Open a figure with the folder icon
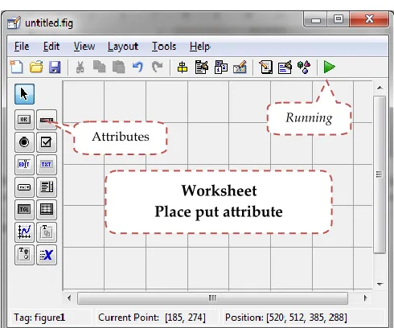The image size is (394, 328). click(x=36, y=67)
